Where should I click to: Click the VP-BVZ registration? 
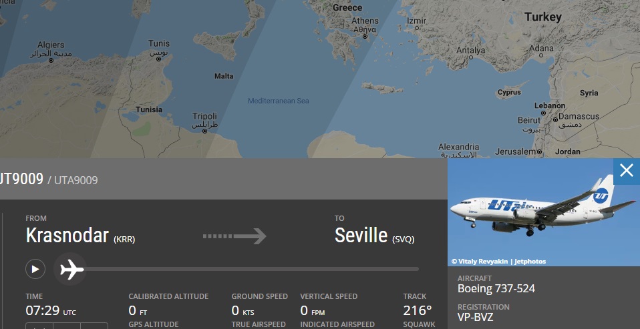(x=476, y=317)
